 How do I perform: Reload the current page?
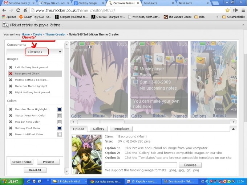click(18, 11)
